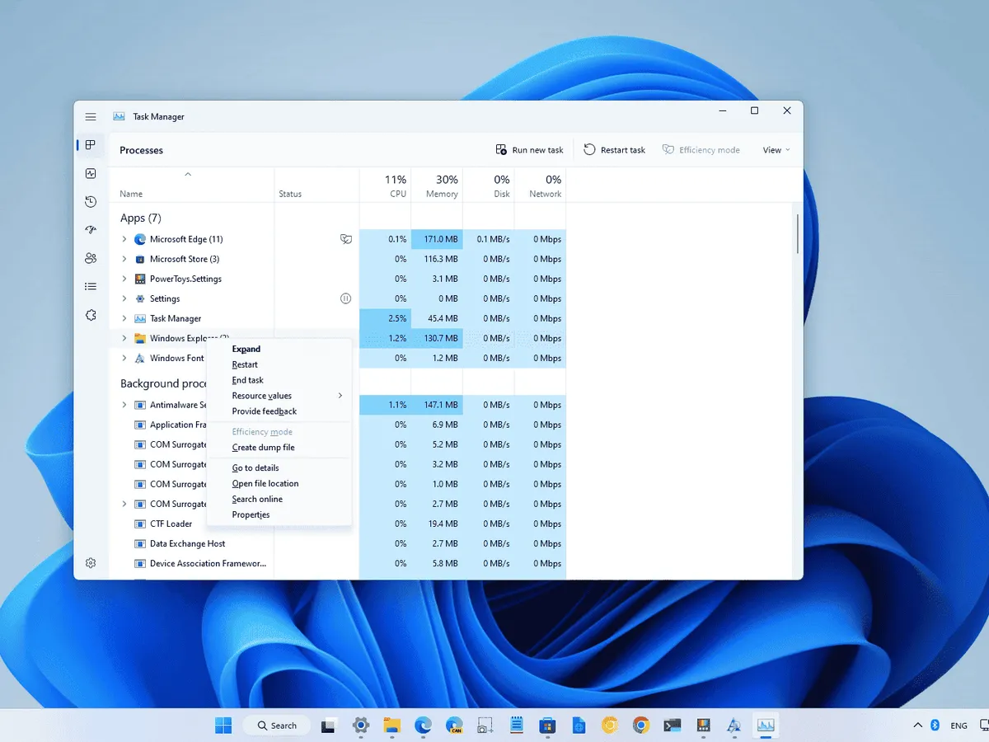
Task: Expand the Task Manager app row
Action: pyautogui.click(x=124, y=318)
